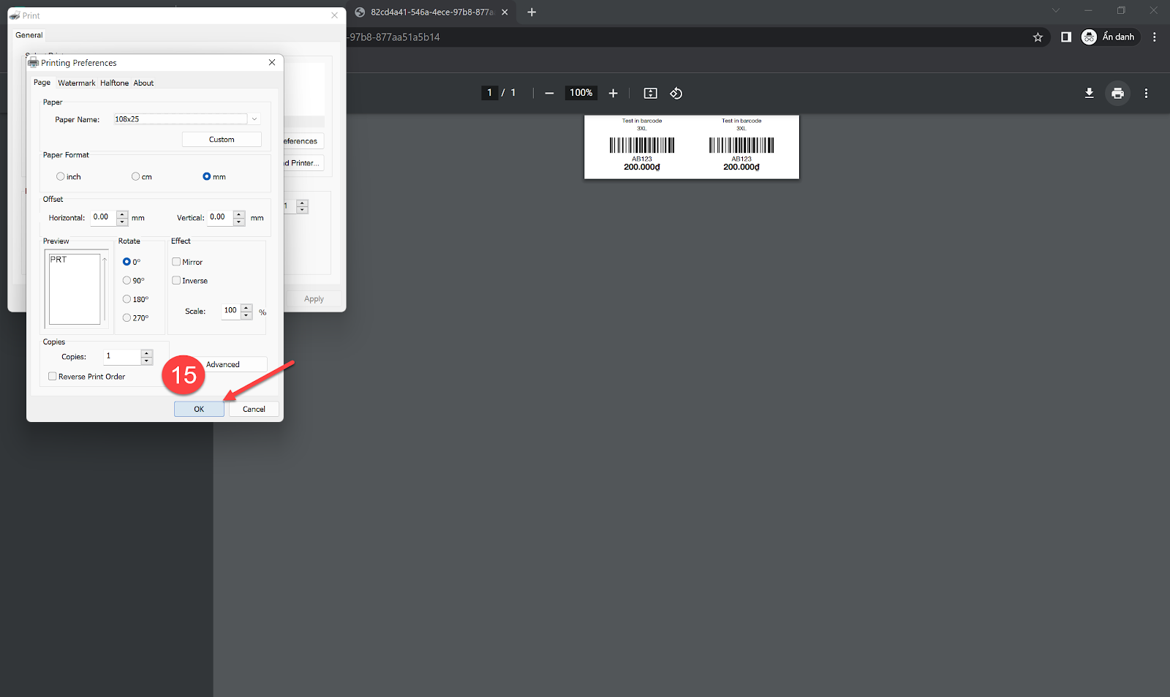
Task: Close the 82cd4a41 browser tab
Action: (505, 12)
